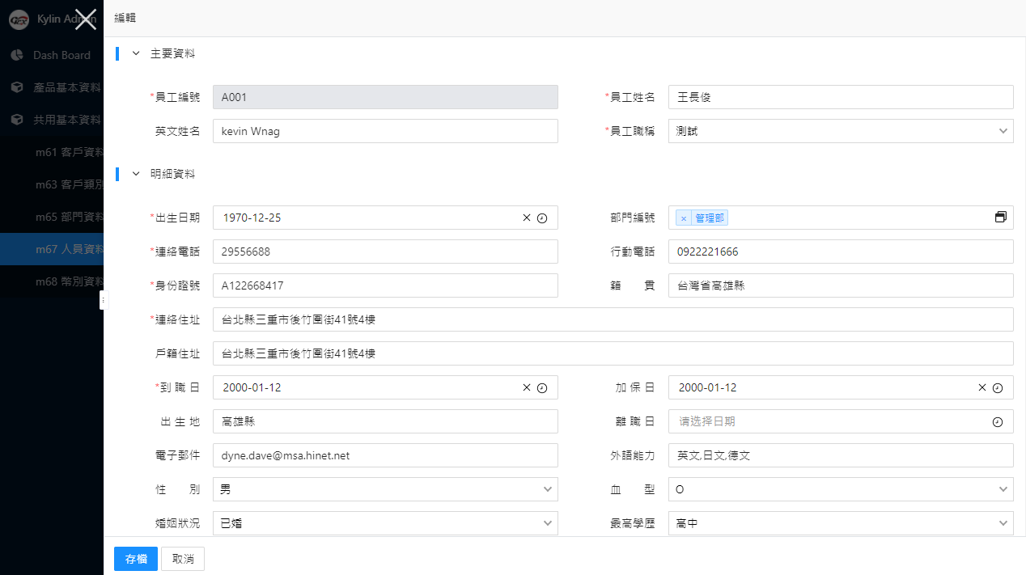Click the 英文姓名 input field
Image resolution: width=1026 pixels, height=575 pixels.
tap(385, 131)
